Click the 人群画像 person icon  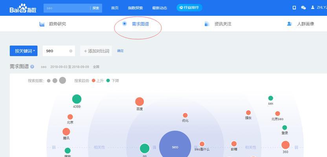[x=289, y=24]
